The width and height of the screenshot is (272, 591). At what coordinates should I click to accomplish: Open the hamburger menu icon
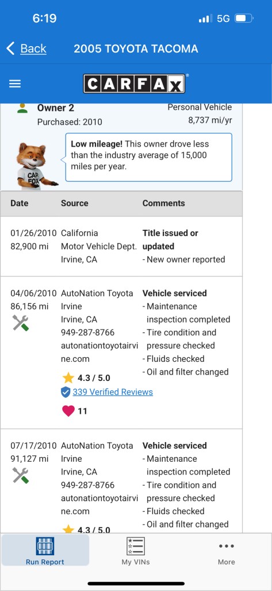(x=14, y=84)
